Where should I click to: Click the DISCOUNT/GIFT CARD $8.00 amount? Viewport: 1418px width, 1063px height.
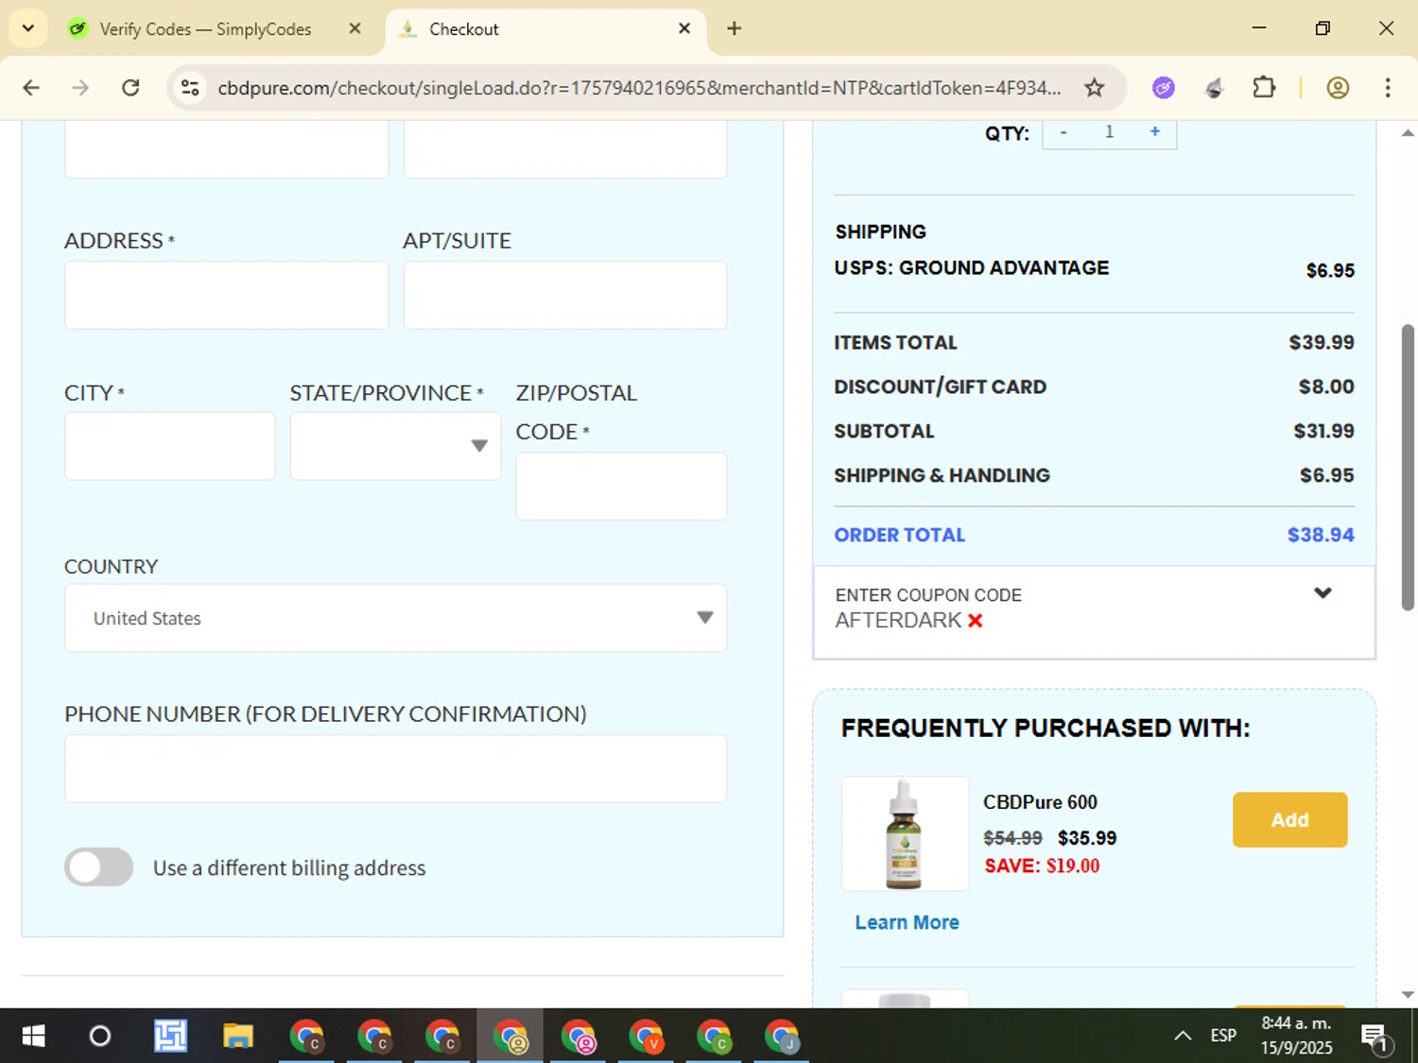1326,386
